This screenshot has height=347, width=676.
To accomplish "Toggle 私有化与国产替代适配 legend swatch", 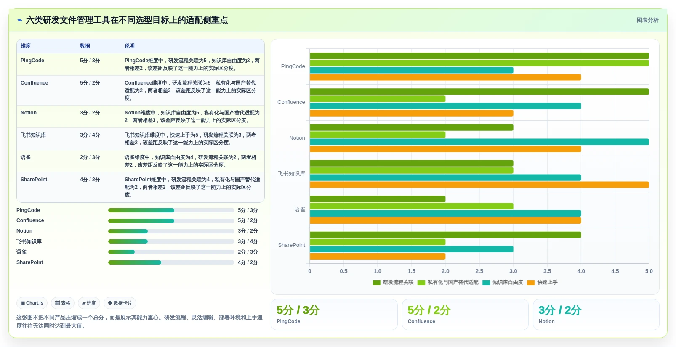I will pos(421,283).
